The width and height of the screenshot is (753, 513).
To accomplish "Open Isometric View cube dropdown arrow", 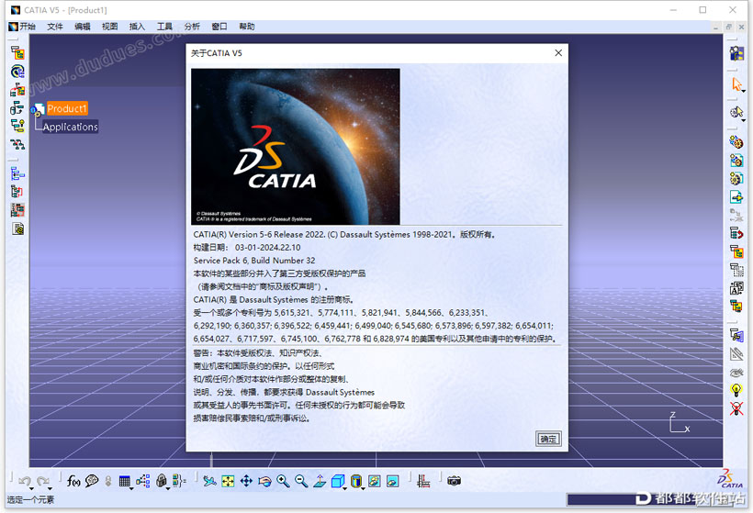I will pos(344,488).
